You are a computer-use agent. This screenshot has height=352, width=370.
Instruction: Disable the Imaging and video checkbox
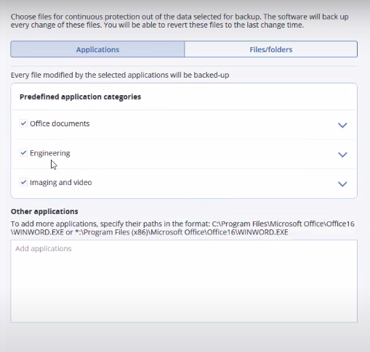[23, 182]
